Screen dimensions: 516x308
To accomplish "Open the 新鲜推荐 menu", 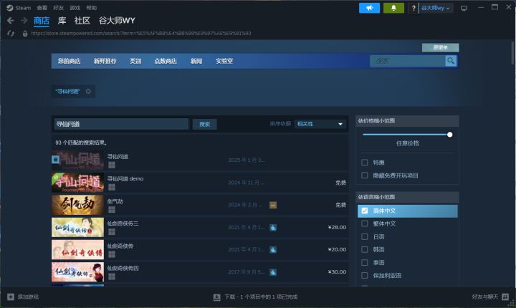I will 105,61.
